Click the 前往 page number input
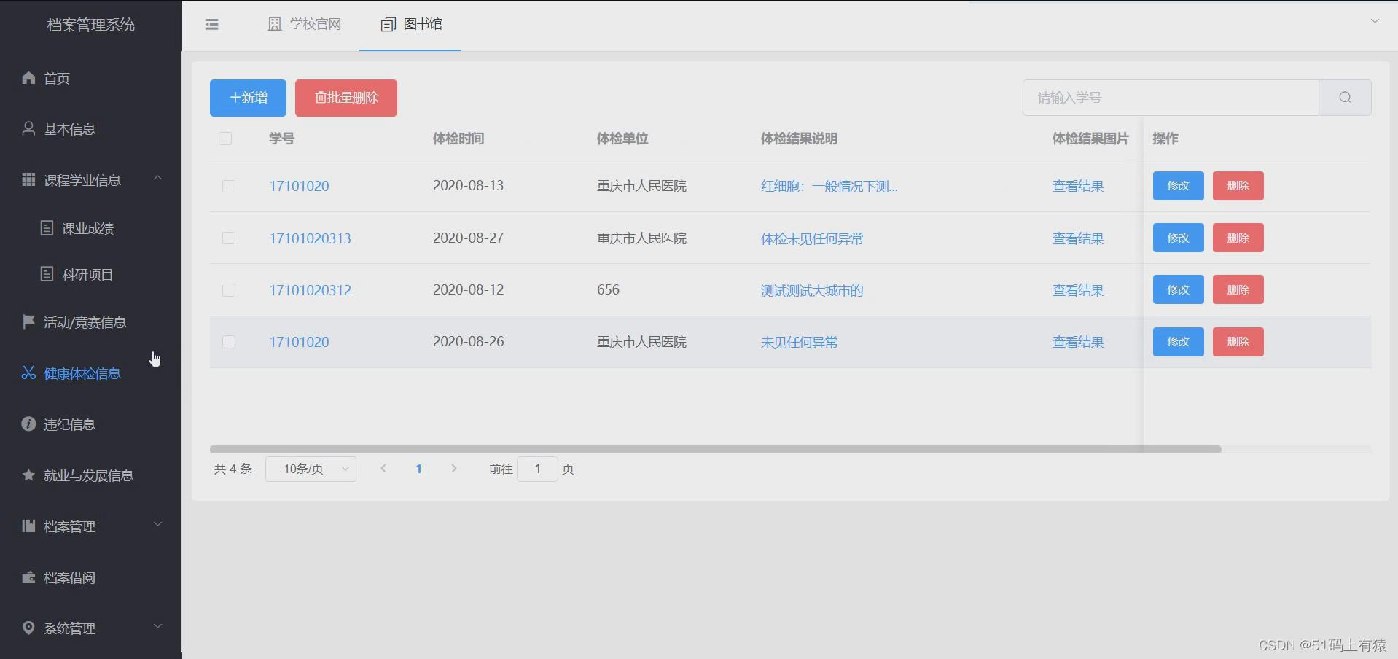This screenshot has width=1398, height=659. 537,469
